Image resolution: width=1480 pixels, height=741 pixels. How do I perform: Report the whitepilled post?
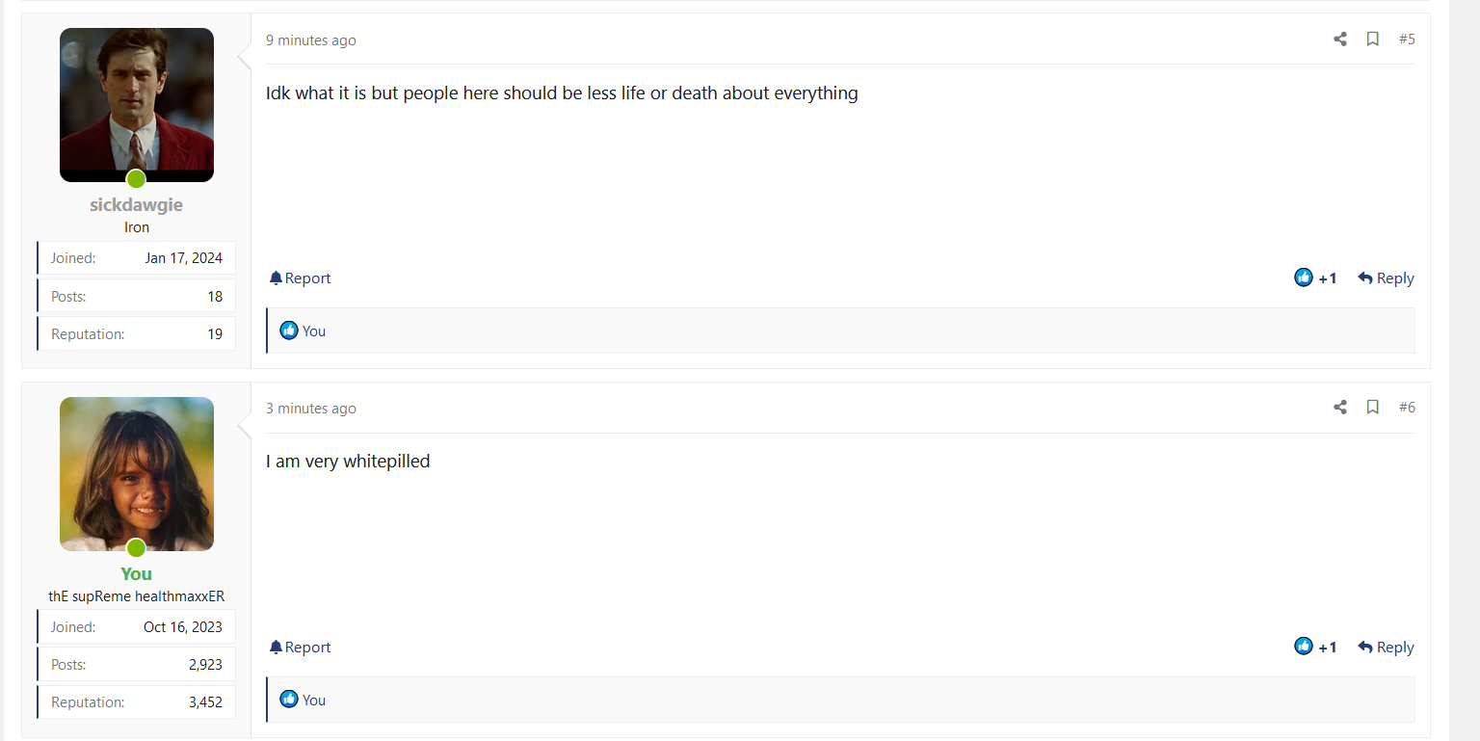point(301,648)
